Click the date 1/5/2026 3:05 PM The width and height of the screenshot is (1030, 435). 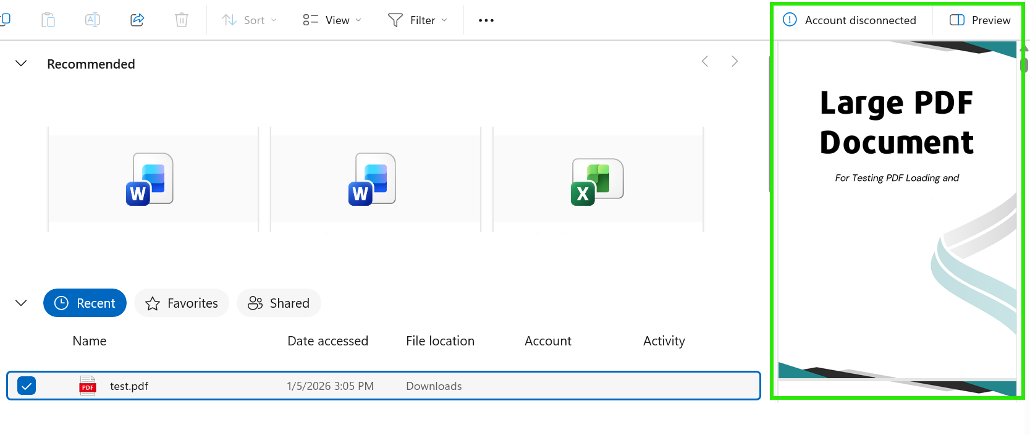tap(331, 386)
